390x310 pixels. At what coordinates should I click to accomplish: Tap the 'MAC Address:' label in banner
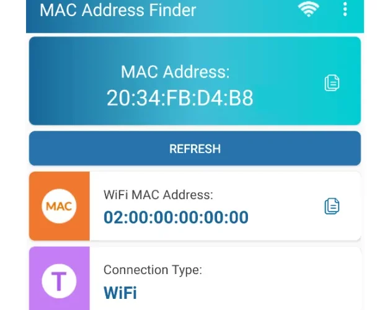[175, 72]
